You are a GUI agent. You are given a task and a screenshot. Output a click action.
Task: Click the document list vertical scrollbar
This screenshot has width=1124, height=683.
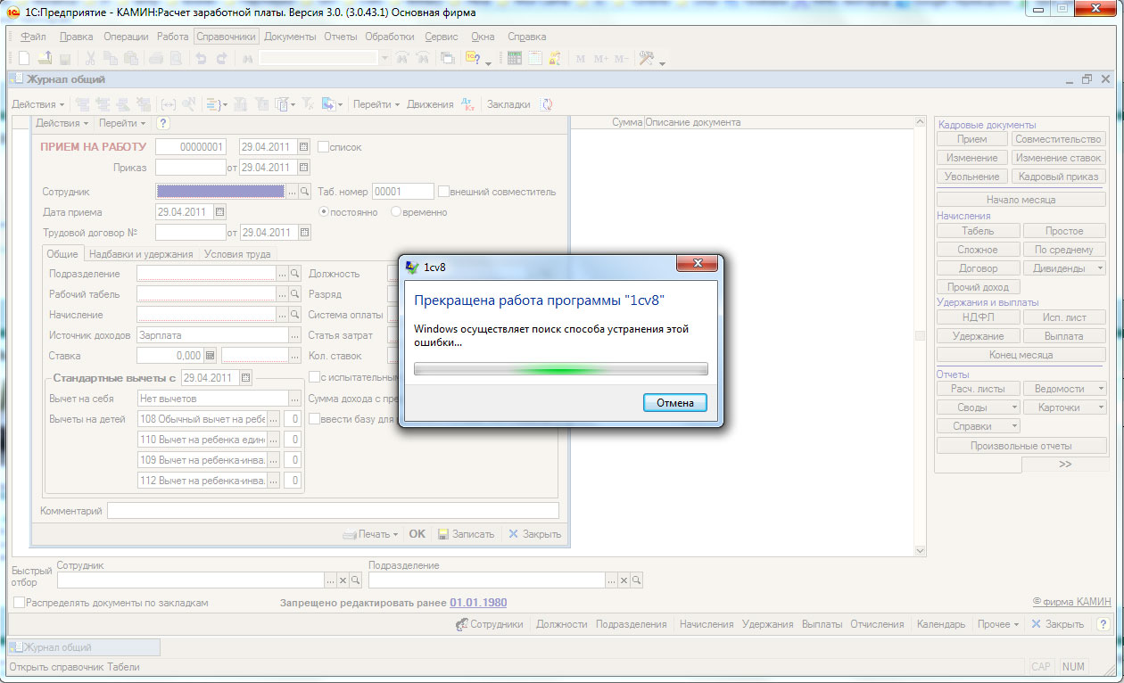click(x=920, y=335)
